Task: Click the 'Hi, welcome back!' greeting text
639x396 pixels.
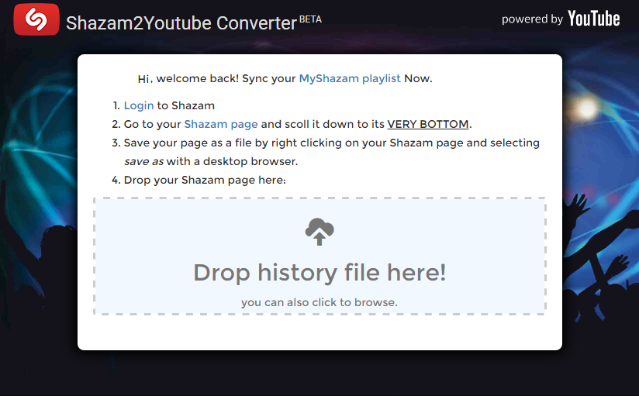Action: click(x=188, y=78)
